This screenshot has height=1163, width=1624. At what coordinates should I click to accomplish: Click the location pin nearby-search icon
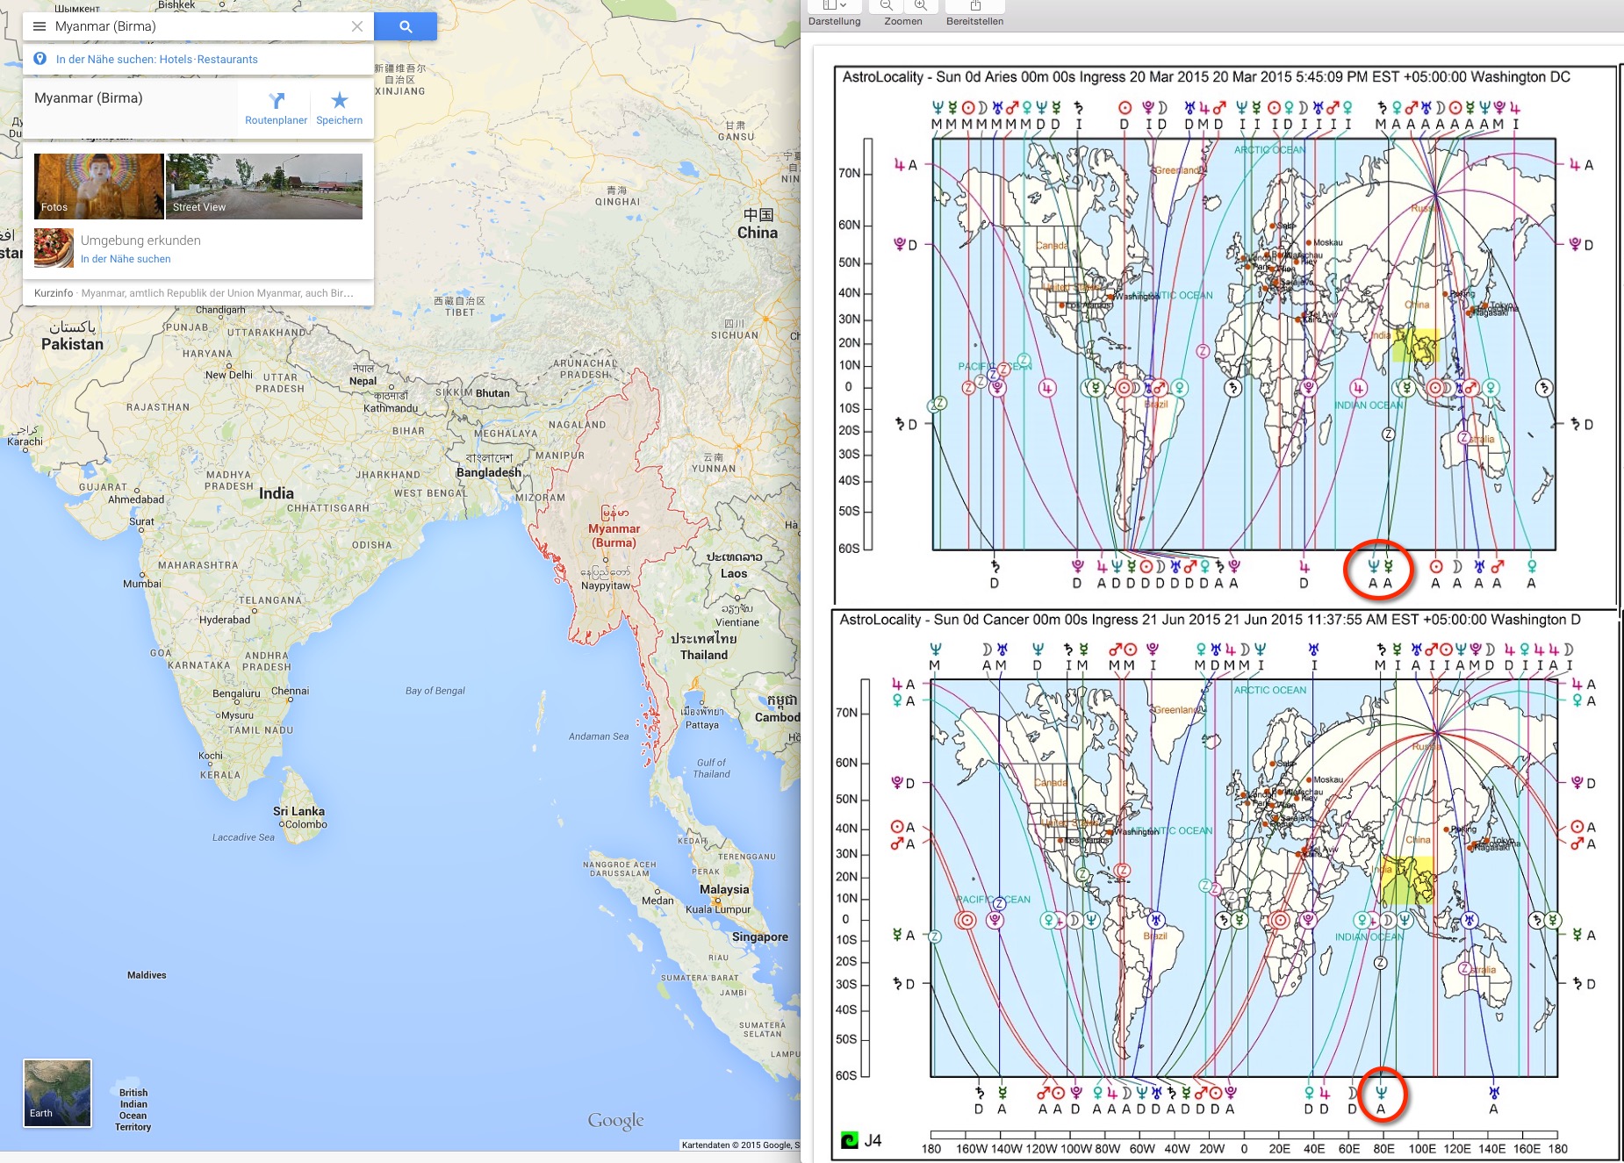click(40, 59)
